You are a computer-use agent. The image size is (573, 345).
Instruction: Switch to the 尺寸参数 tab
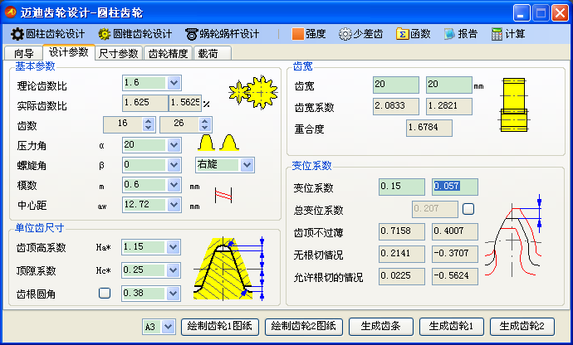coord(119,53)
